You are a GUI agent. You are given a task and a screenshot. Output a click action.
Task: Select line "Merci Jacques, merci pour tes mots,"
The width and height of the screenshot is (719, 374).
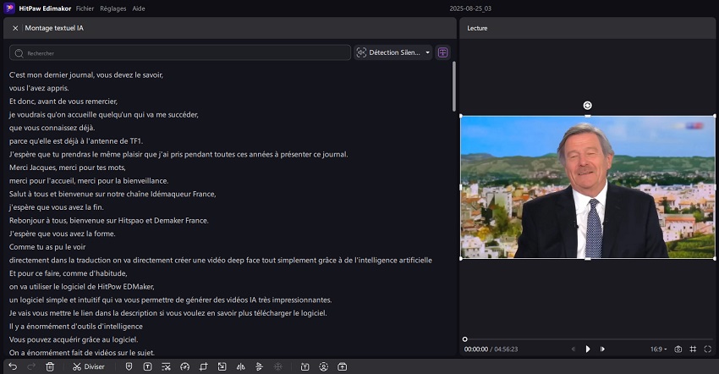(x=68, y=168)
